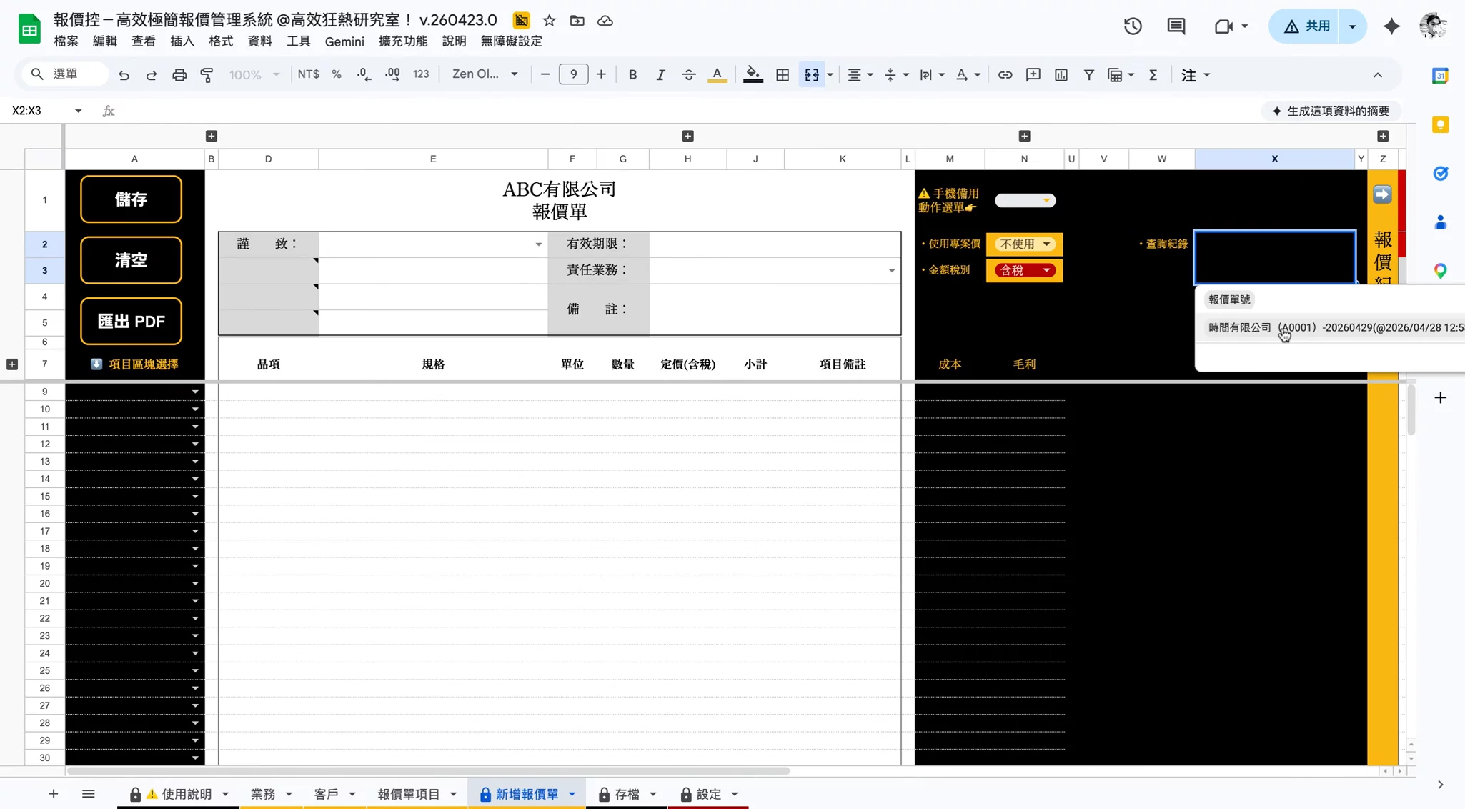The image size is (1465, 809).
Task: Open the font family Zen Ol... dropdown
Action: pos(485,74)
